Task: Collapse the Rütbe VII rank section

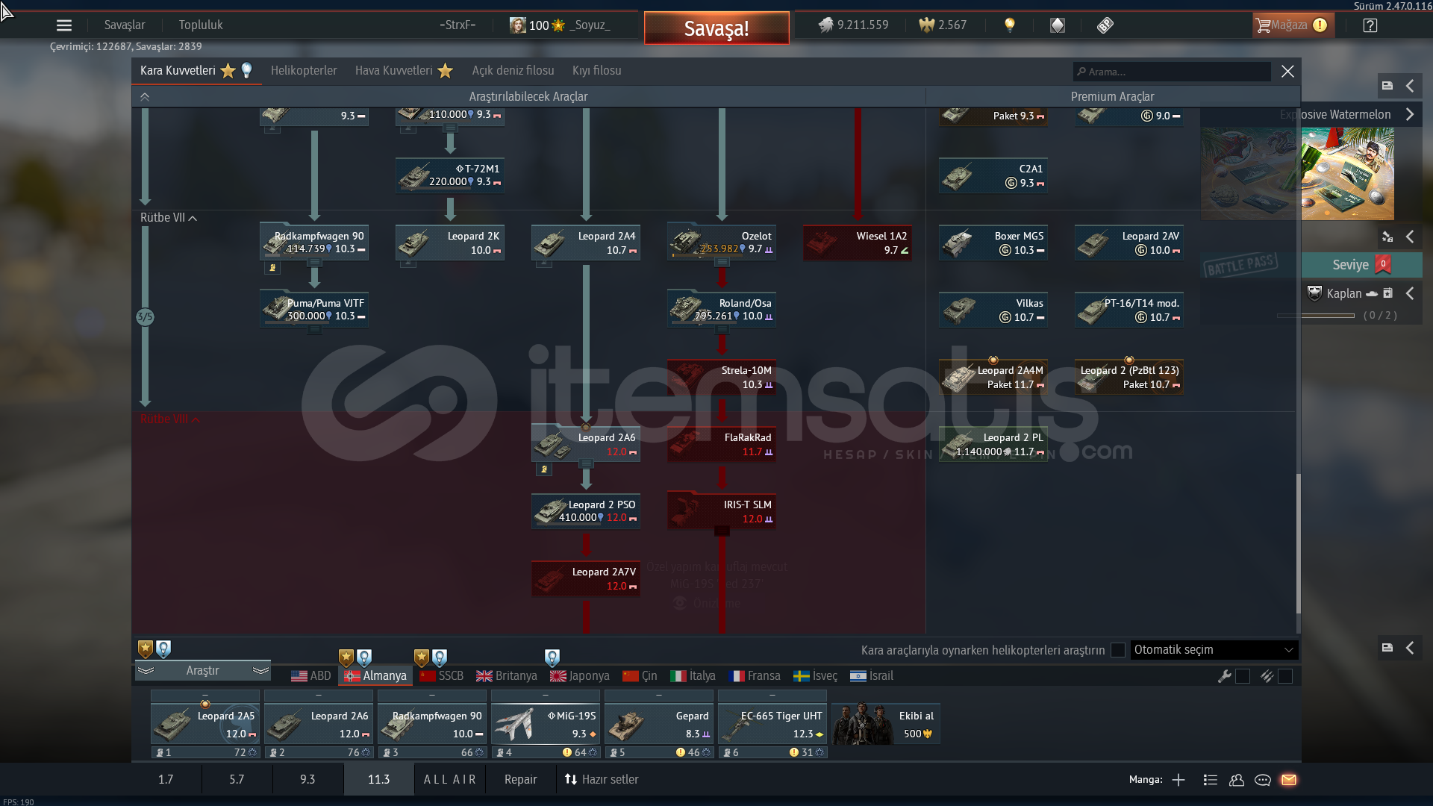Action: click(169, 217)
